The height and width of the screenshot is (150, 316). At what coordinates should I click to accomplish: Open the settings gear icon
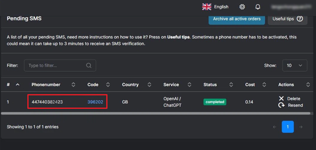click(242, 7)
